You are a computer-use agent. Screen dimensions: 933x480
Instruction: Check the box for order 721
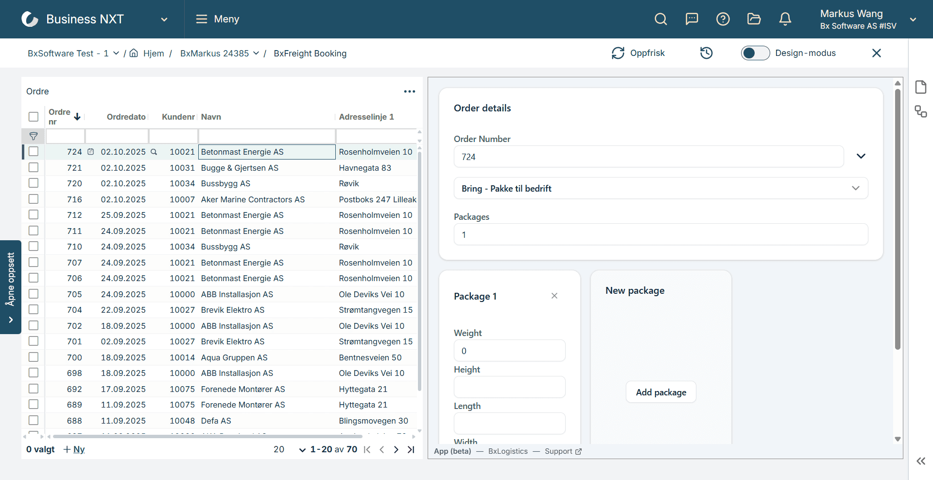click(34, 168)
